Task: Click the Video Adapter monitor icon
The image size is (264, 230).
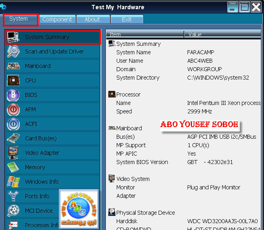Action: [13, 153]
